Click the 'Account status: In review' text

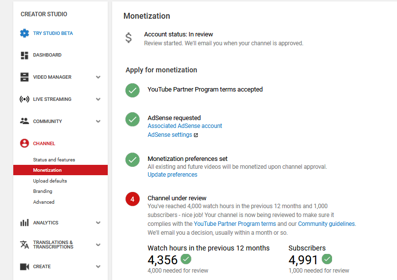pos(179,34)
